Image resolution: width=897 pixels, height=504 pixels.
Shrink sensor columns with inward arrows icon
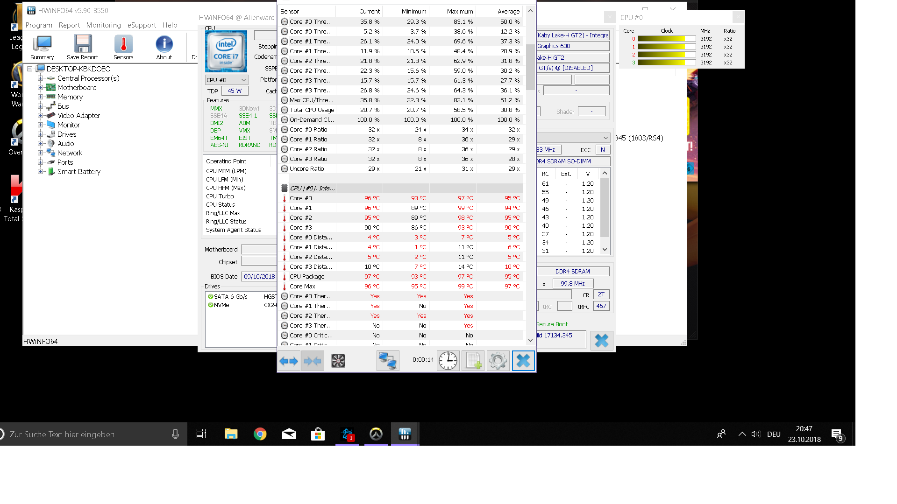coord(313,361)
